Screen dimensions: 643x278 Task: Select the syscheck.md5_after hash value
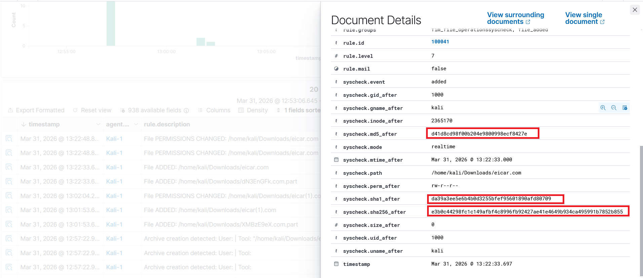pyautogui.click(x=479, y=134)
